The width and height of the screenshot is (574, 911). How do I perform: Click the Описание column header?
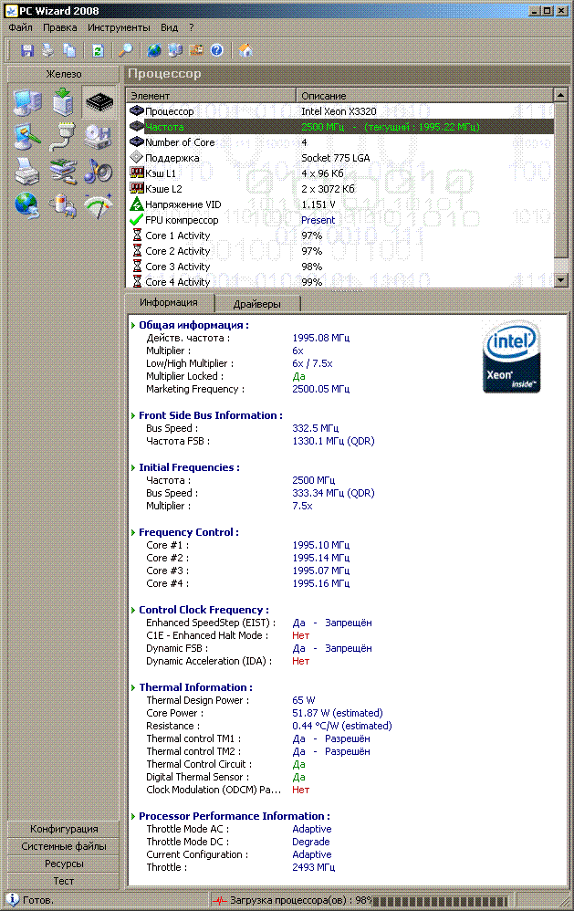[x=425, y=95]
